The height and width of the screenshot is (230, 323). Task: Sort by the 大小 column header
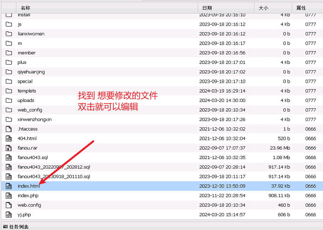[x=263, y=8]
